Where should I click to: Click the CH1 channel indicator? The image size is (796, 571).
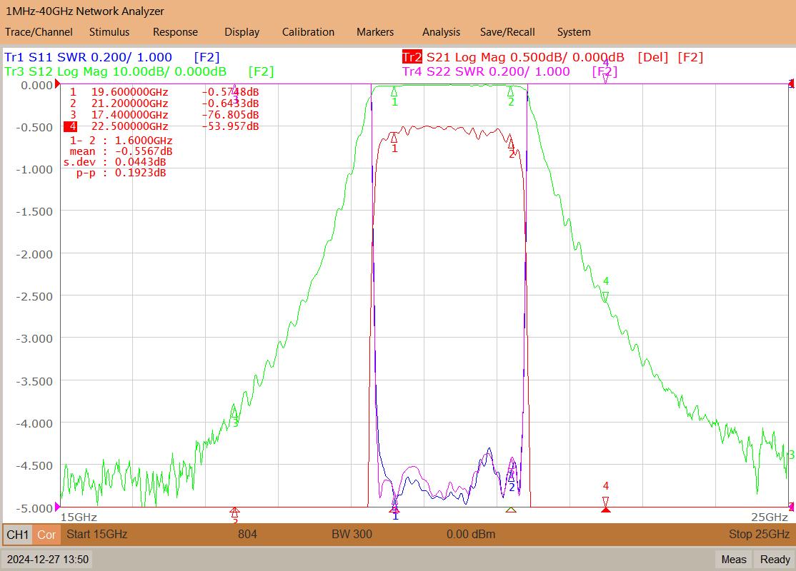(x=18, y=535)
